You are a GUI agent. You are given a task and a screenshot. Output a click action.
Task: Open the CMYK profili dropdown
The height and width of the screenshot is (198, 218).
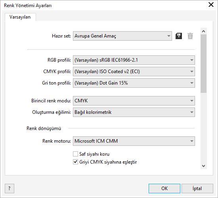tap(134, 72)
